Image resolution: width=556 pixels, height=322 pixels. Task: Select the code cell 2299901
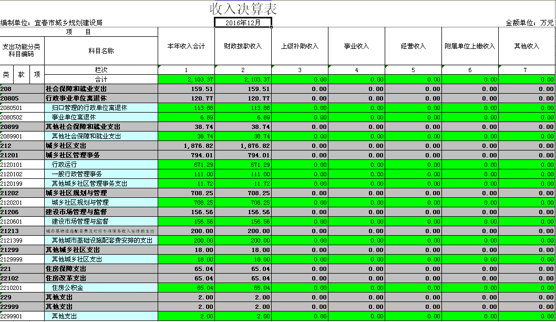(22, 316)
